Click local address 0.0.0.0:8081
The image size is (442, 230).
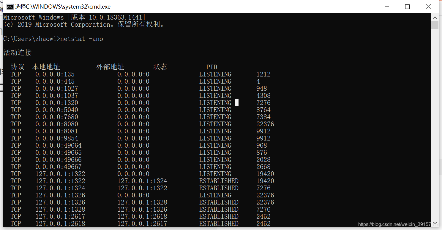point(57,131)
